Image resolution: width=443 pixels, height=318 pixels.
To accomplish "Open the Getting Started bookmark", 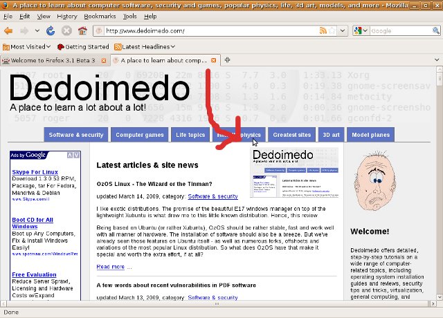I will pyautogui.click(x=83, y=47).
